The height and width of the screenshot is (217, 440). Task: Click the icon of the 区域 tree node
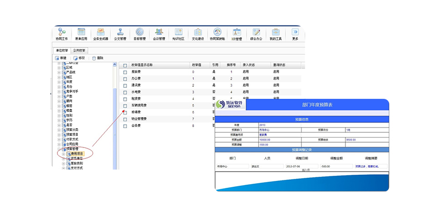coord(64,67)
